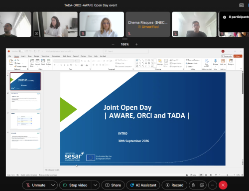
Task: Switch to the Animations ribbon tab
Action: click(x=56, y=56)
